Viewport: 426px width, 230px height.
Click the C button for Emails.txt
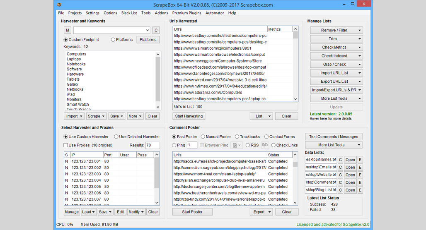(340, 168)
